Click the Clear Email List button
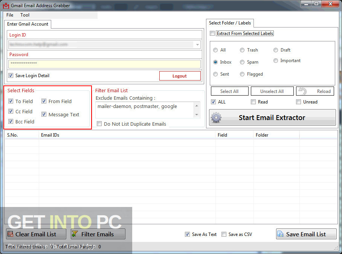342x254 pixels. pyautogui.click(x=36, y=234)
